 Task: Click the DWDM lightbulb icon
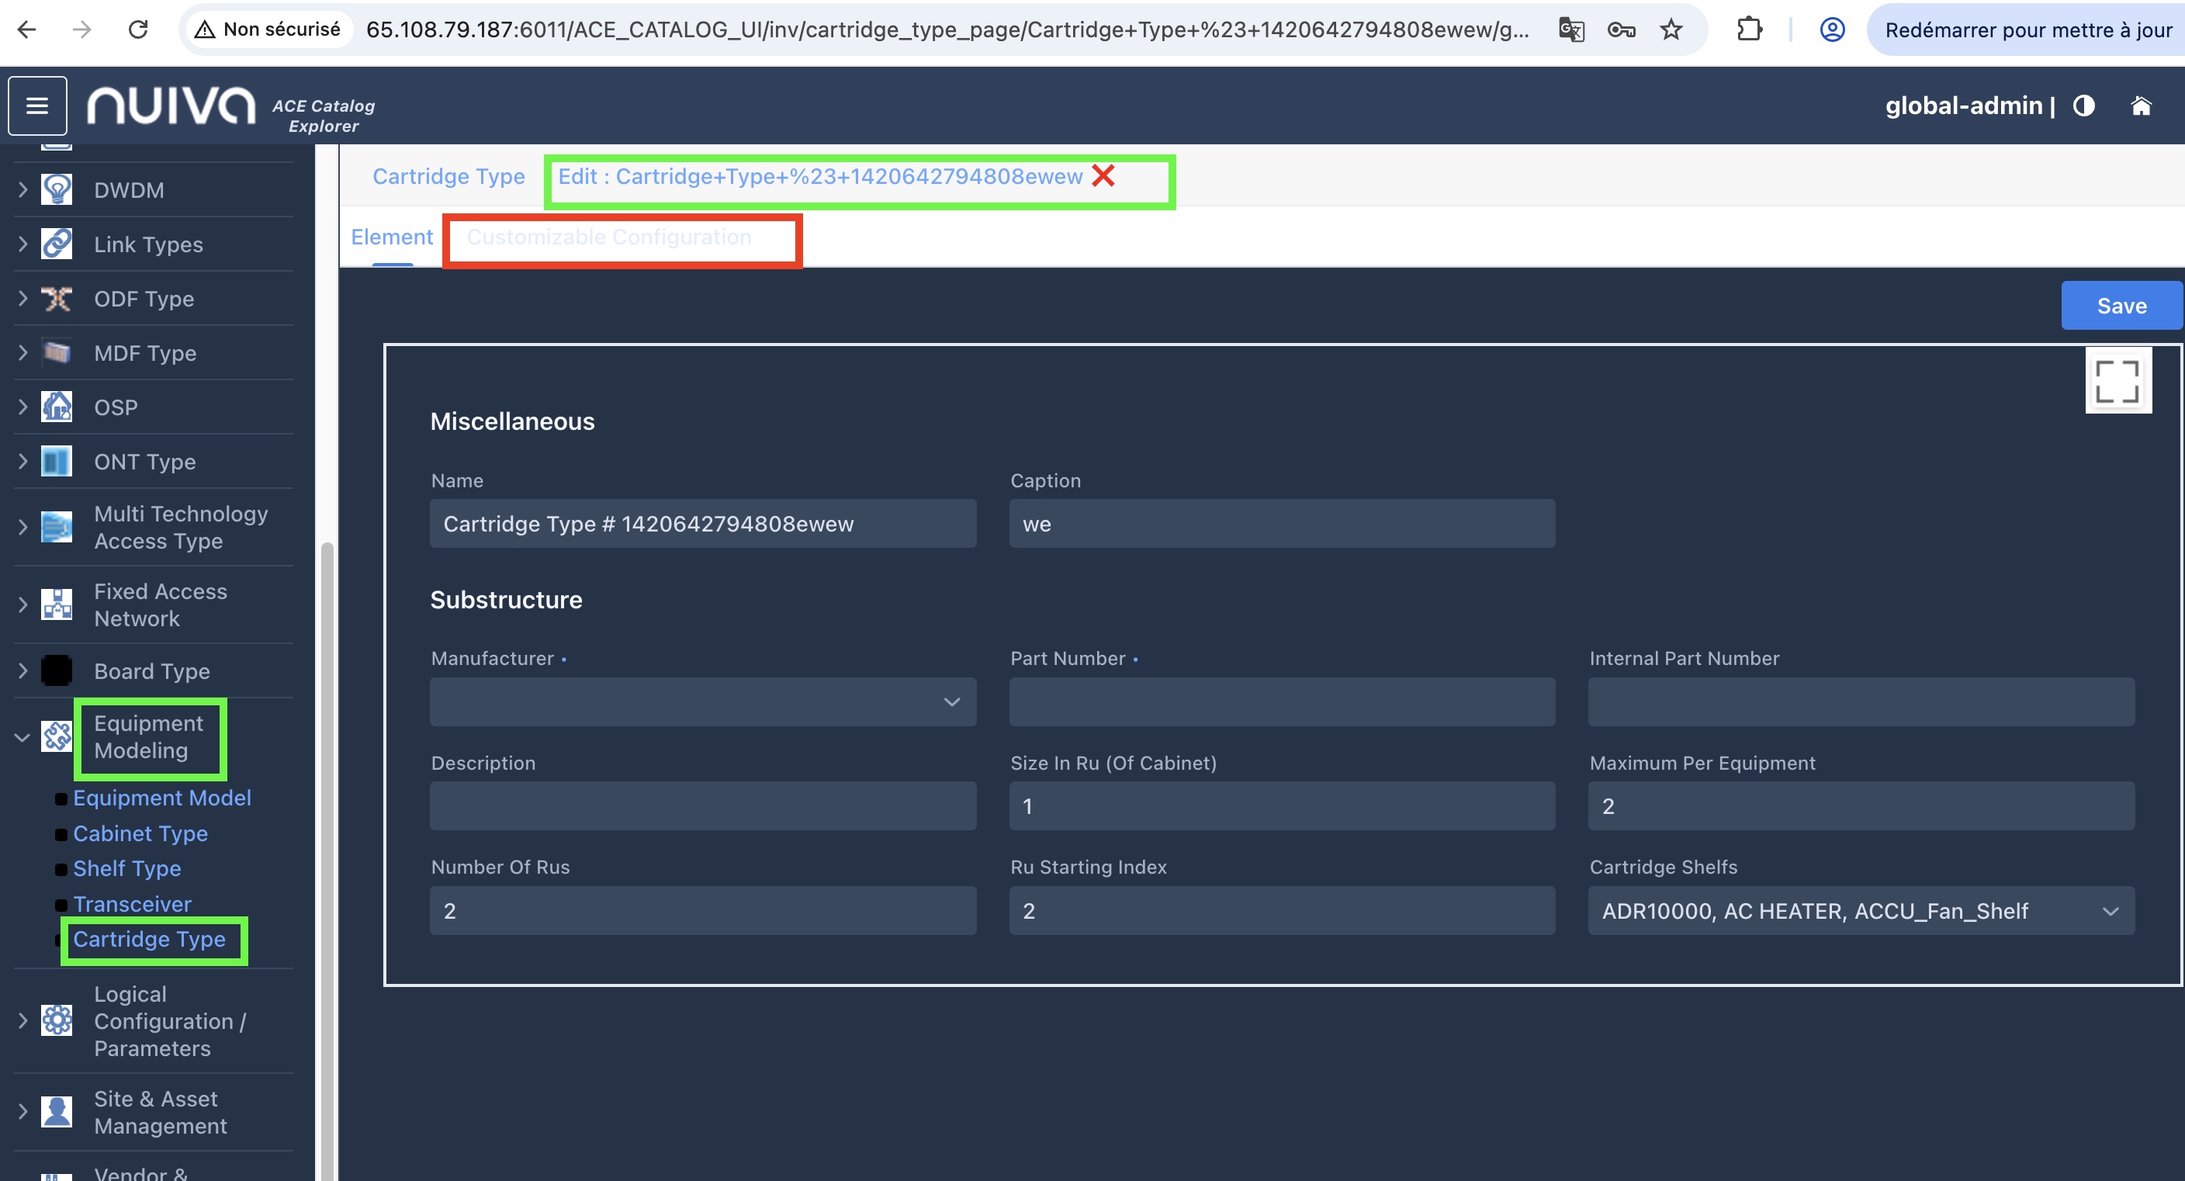(57, 189)
